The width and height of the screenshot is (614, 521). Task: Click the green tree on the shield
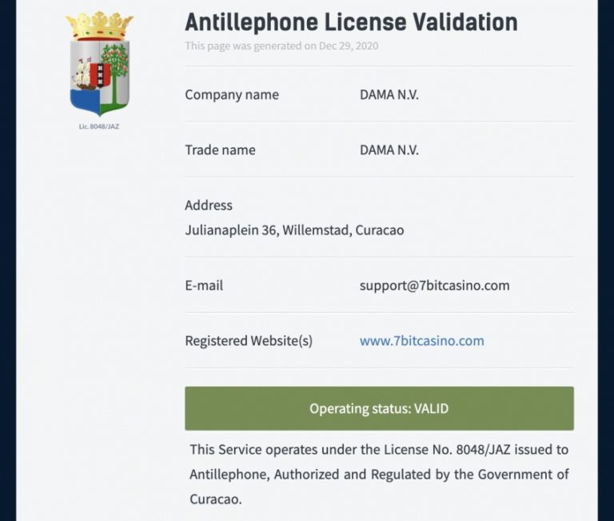(115, 73)
